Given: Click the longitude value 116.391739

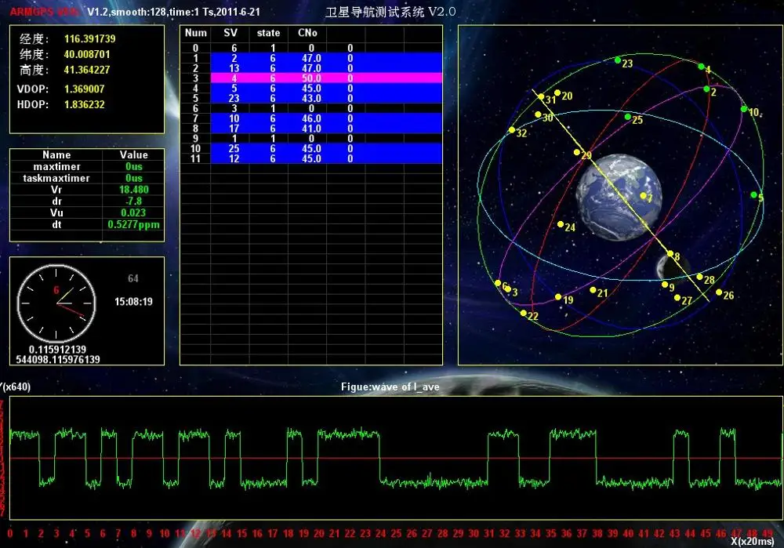Looking at the screenshot, I should tap(89, 39).
